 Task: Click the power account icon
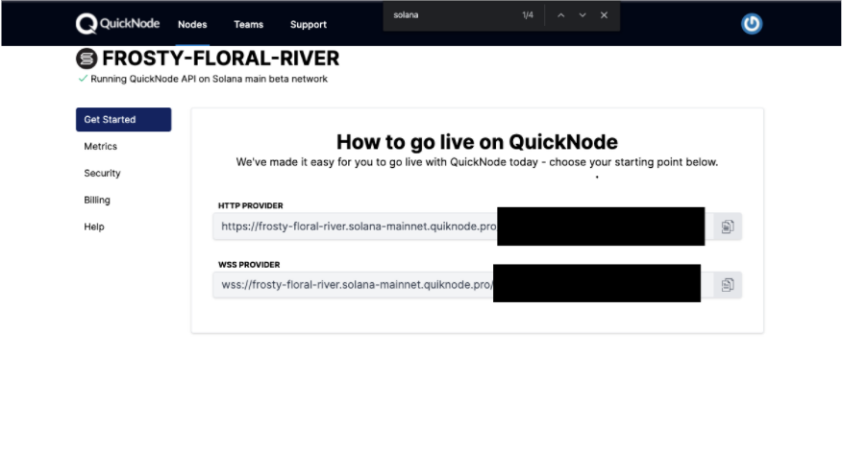(x=752, y=24)
